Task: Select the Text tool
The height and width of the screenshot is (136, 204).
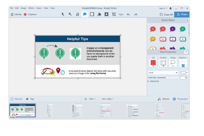Action: click(78, 14)
